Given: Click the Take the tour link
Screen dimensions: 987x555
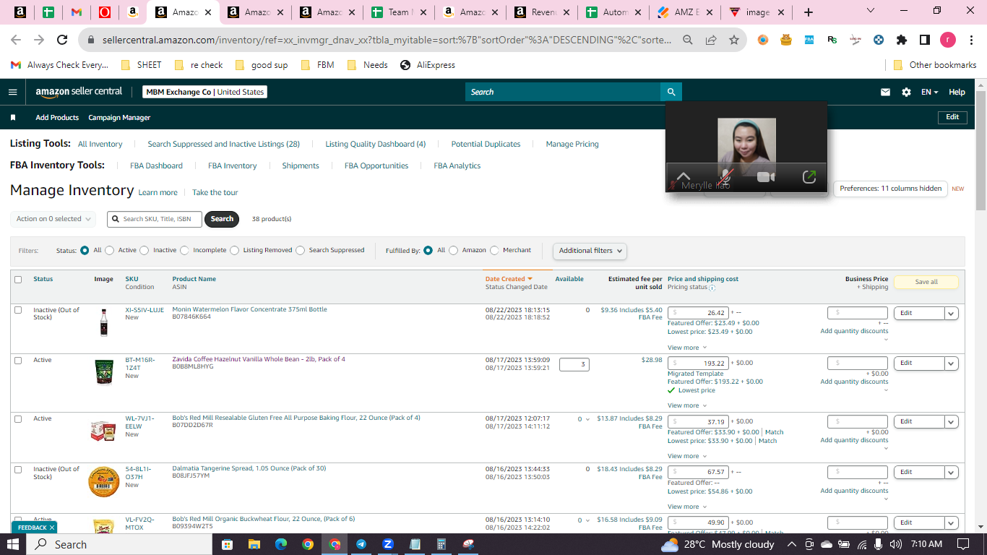Looking at the screenshot, I should pyautogui.click(x=215, y=192).
